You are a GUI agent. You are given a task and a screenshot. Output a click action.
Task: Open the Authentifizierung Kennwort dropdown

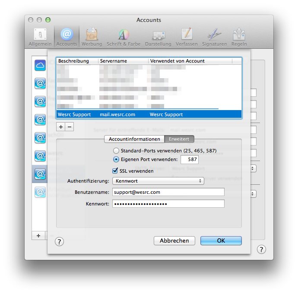click(159, 181)
